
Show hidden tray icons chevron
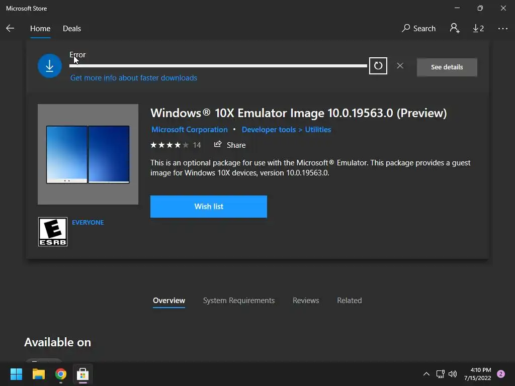click(426, 374)
